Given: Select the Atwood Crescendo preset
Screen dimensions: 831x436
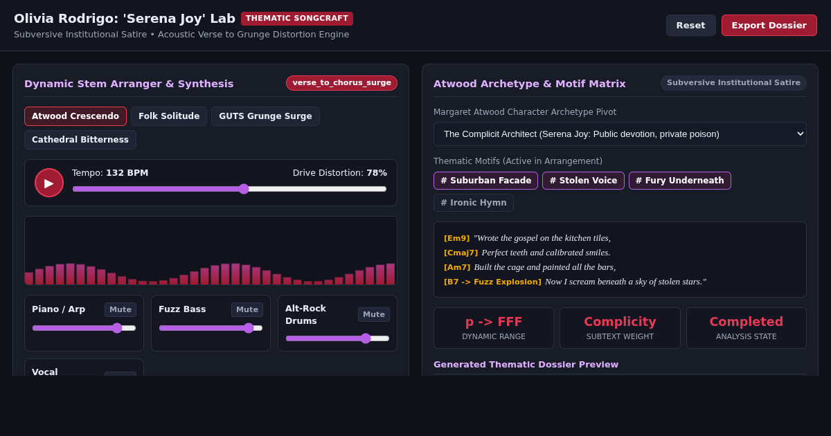Looking at the screenshot, I should pos(75,116).
